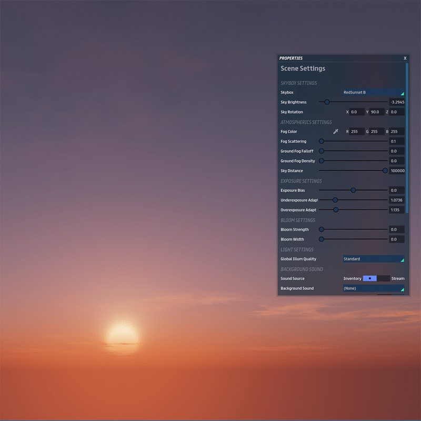Click the Sky Rotation X value field
The width and height of the screenshot is (421, 421).
click(x=357, y=112)
